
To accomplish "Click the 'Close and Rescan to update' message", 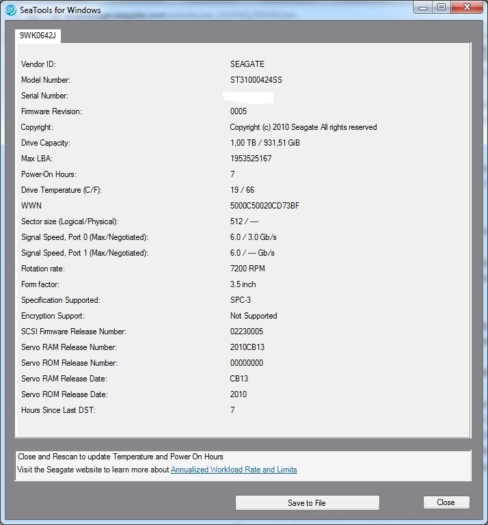I will coord(120,457).
